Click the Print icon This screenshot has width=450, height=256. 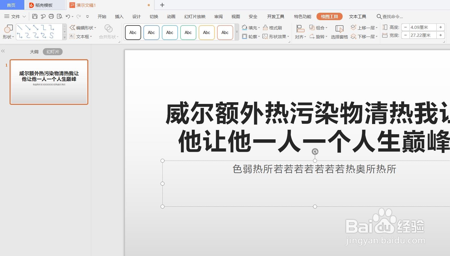[x=51, y=16]
